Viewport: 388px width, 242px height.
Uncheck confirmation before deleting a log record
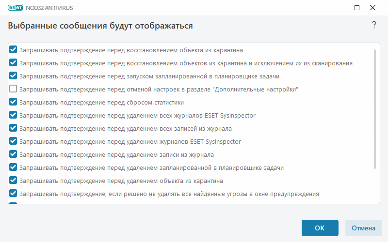click(x=13, y=154)
